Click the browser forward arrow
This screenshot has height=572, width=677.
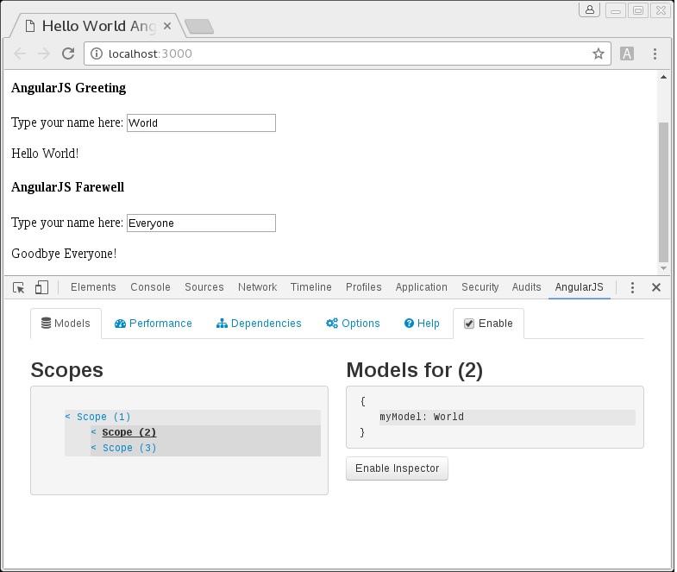coord(44,53)
